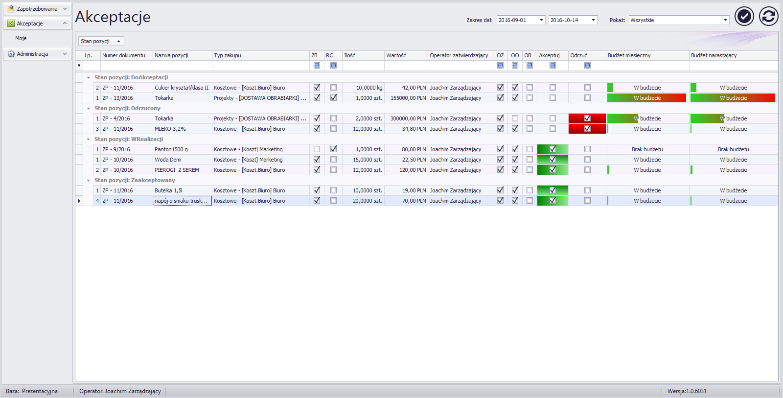The image size is (783, 398).
Task: Click the Cukier kryształ/klasa II cell
Action: 183,88
